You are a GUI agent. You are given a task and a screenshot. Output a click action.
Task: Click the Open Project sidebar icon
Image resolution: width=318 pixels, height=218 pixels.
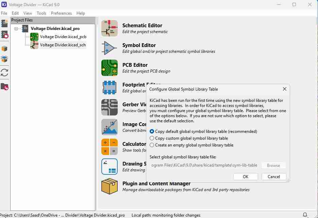4,34
